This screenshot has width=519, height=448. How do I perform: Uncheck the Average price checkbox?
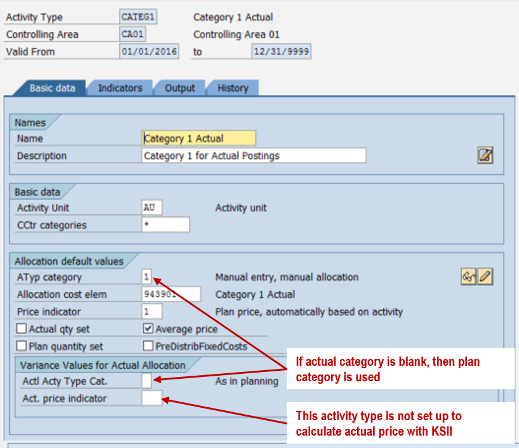148,329
